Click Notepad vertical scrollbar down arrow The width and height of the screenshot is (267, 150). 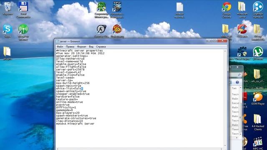pyautogui.click(x=225, y=146)
